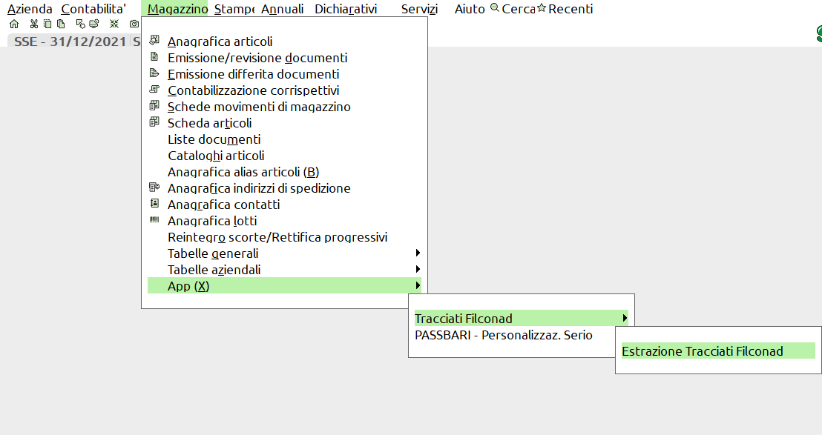
Task: Select PASSBARI - Personalizzaz. Serio entry
Action: point(503,335)
